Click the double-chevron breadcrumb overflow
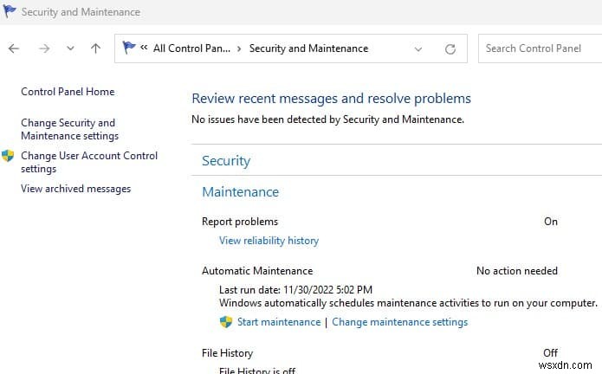This screenshot has height=374, width=602. pyautogui.click(x=144, y=48)
